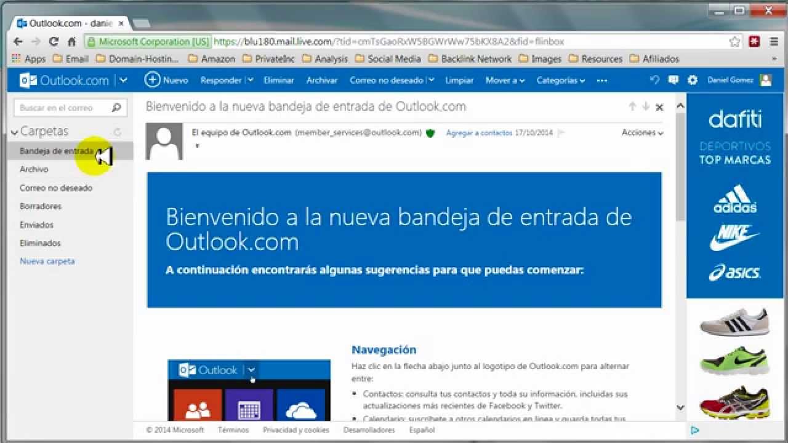The image size is (788, 443).
Task: Click the browser Home icon
Action: tap(71, 42)
